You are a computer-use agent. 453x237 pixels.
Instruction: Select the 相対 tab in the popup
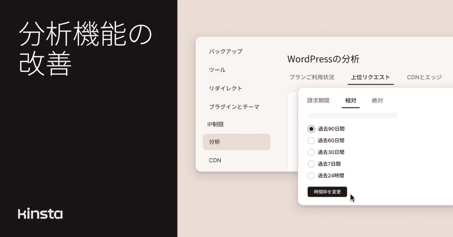(x=351, y=100)
